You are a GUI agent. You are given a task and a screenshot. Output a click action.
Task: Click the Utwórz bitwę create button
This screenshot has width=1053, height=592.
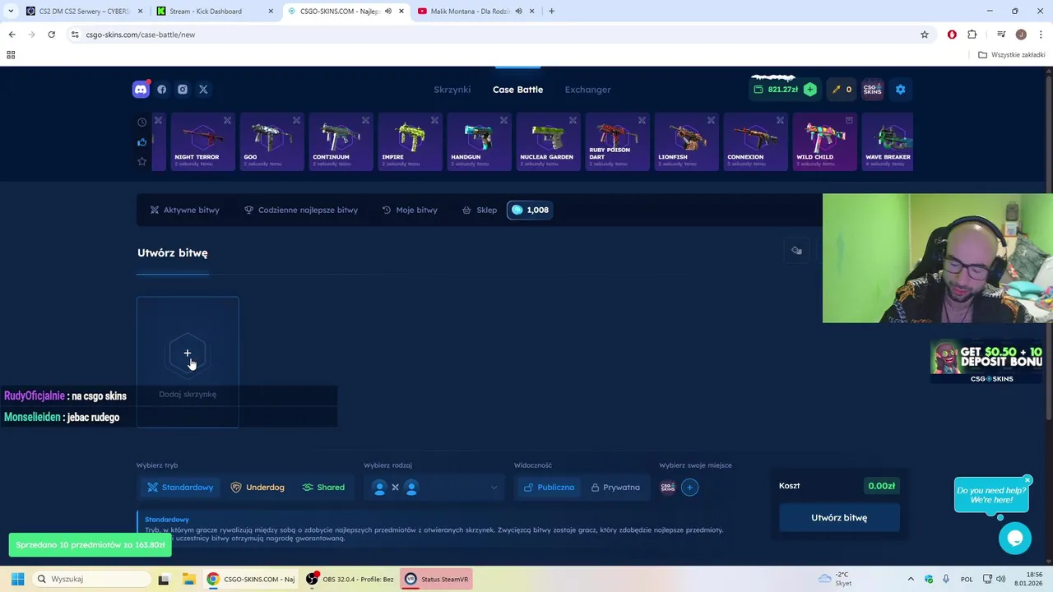(839, 518)
